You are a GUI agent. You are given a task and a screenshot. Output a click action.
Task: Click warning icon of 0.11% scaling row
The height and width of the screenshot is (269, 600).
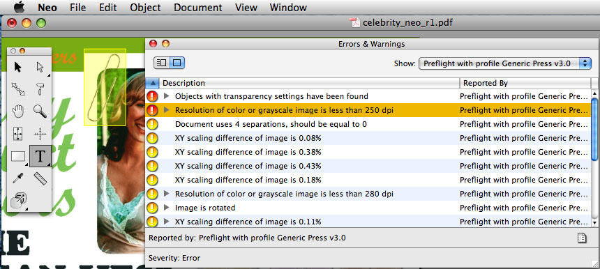tap(152, 221)
